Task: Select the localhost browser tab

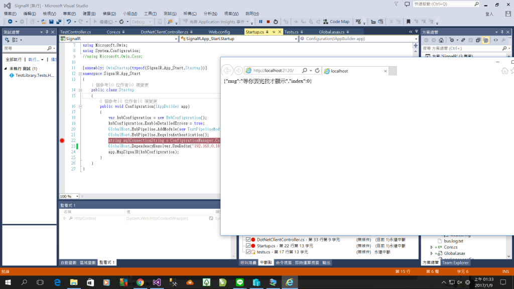Action: click(x=355, y=71)
